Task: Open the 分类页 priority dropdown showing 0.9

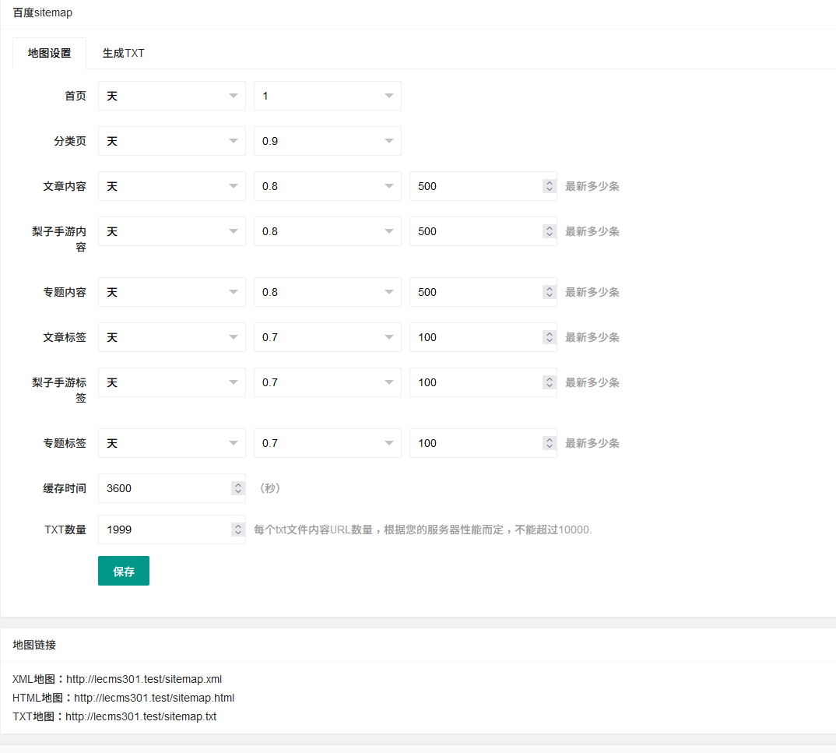Action: point(327,140)
